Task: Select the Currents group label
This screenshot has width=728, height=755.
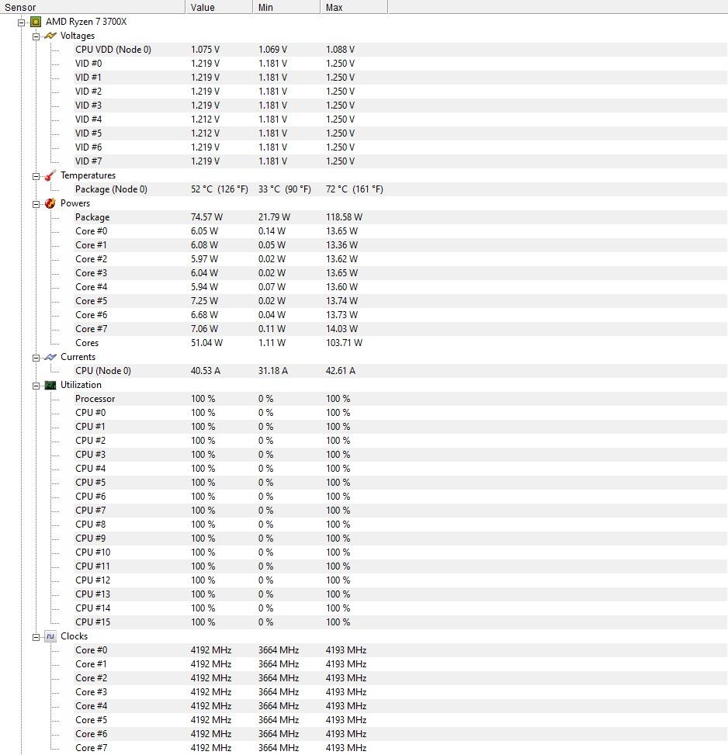Action: tap(78, 357)
